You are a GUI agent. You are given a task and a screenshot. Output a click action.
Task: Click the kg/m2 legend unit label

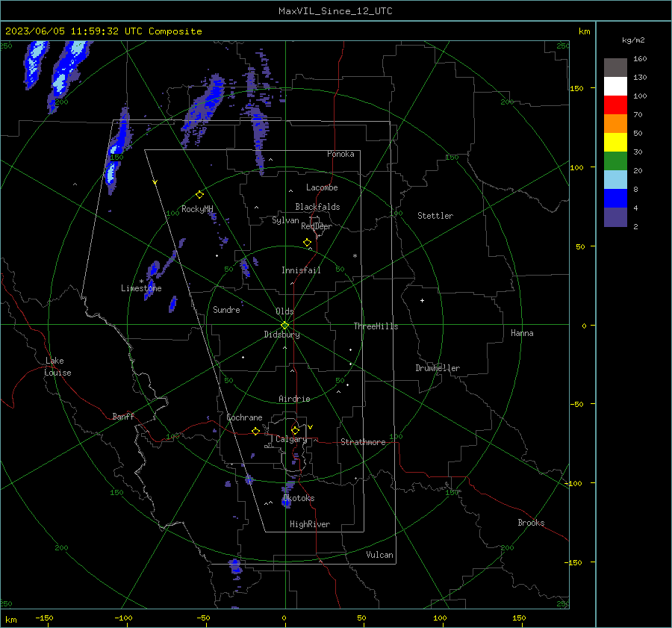[x=633, y=40]
